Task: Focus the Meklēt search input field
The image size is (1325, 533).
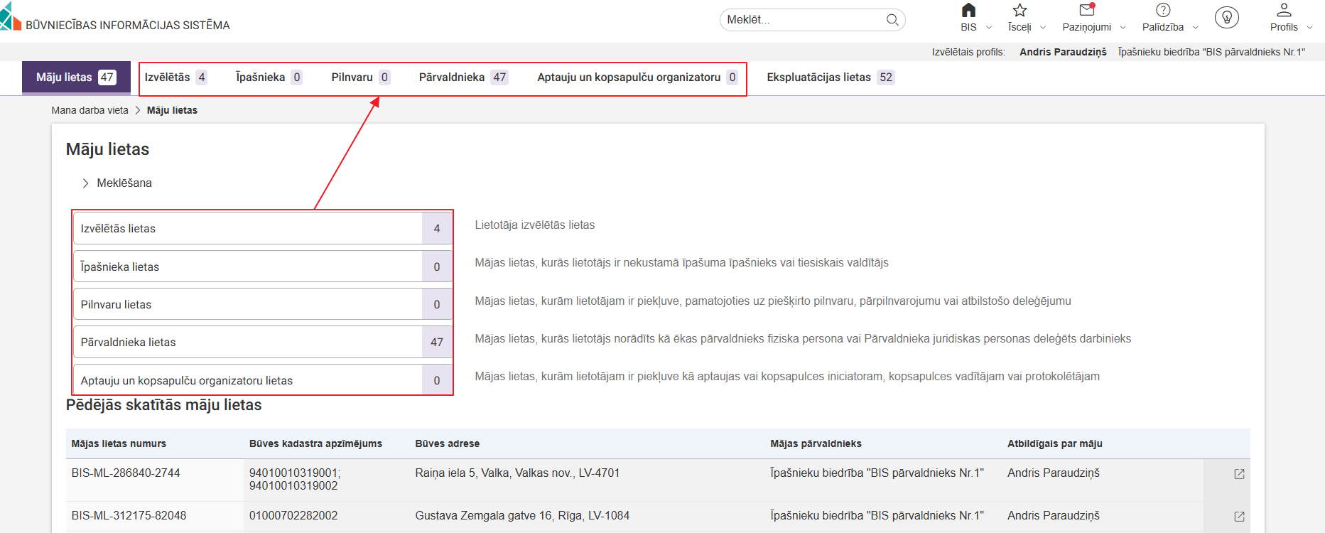Action: [803, 20]
